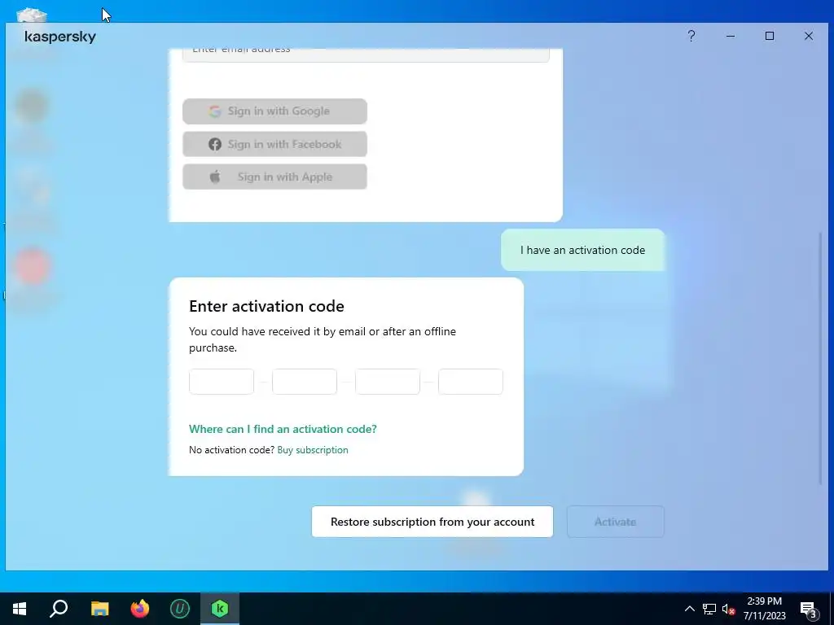834x625 pixels.
Task: Click the vertical scrollbar in Kaspersky window
Action: [821, 359]
